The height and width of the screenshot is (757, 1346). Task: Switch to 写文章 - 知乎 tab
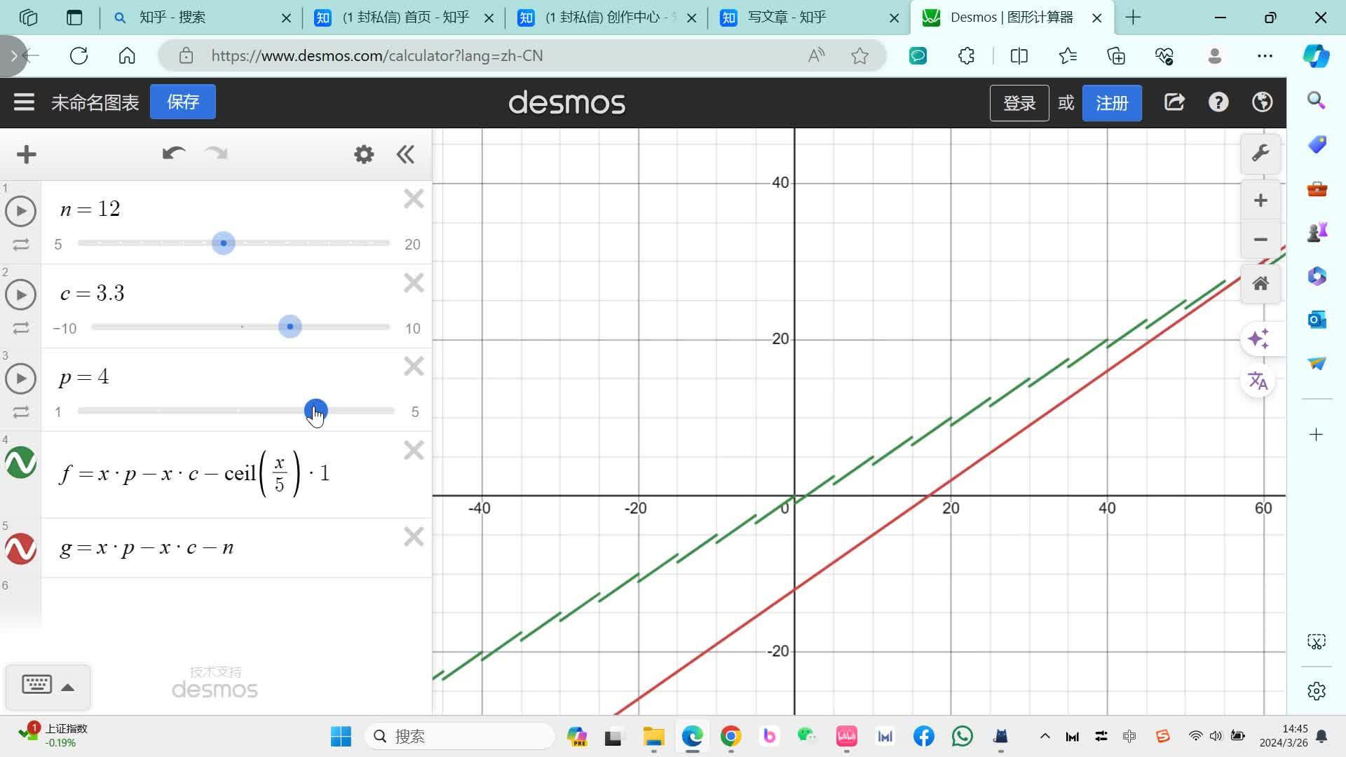coord(810,18)
